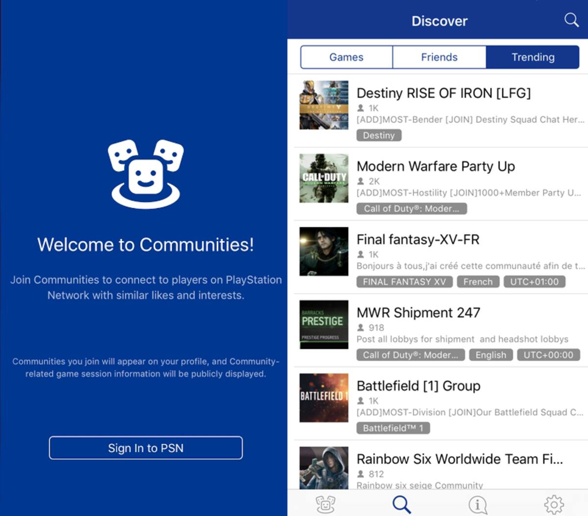Switch to the Friends tab
Viewport: 588px width, 516px height.
coord(439,57)
